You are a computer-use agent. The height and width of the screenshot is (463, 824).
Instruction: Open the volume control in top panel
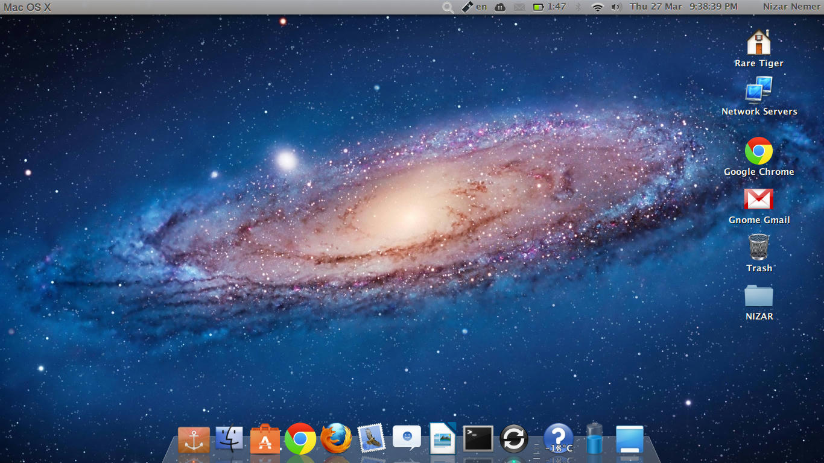pos(615,7)
